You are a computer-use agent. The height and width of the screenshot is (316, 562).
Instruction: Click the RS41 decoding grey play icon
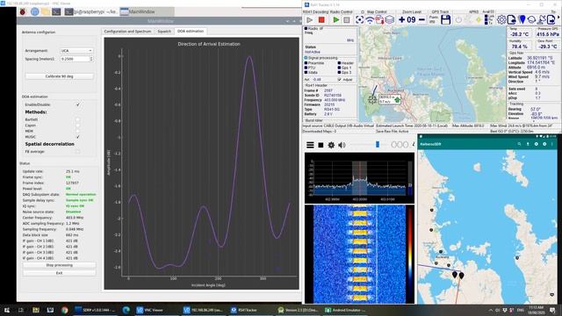pyautogui.click(x=309, y=20)
